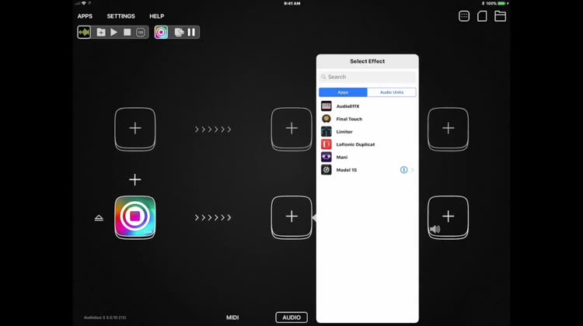Pause with the double-bar pause button
Screen dimensions: 583x326
(191, 33)
